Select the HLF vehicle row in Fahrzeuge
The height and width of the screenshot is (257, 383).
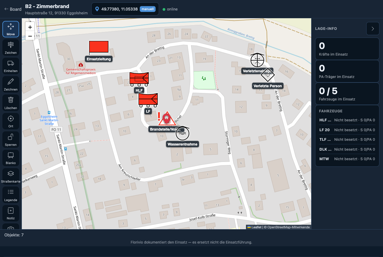347,120
